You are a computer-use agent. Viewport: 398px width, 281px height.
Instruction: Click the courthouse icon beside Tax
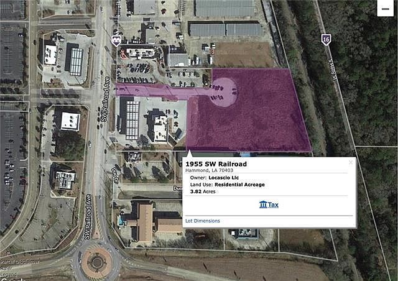(263, 205)
